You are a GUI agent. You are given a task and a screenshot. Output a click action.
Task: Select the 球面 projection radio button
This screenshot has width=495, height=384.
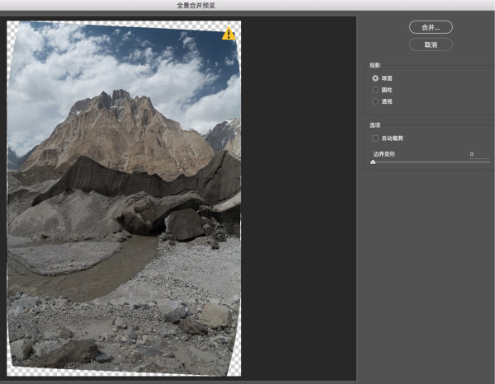[375, 78]
